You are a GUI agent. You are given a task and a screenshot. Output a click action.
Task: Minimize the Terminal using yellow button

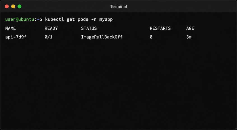13,6
